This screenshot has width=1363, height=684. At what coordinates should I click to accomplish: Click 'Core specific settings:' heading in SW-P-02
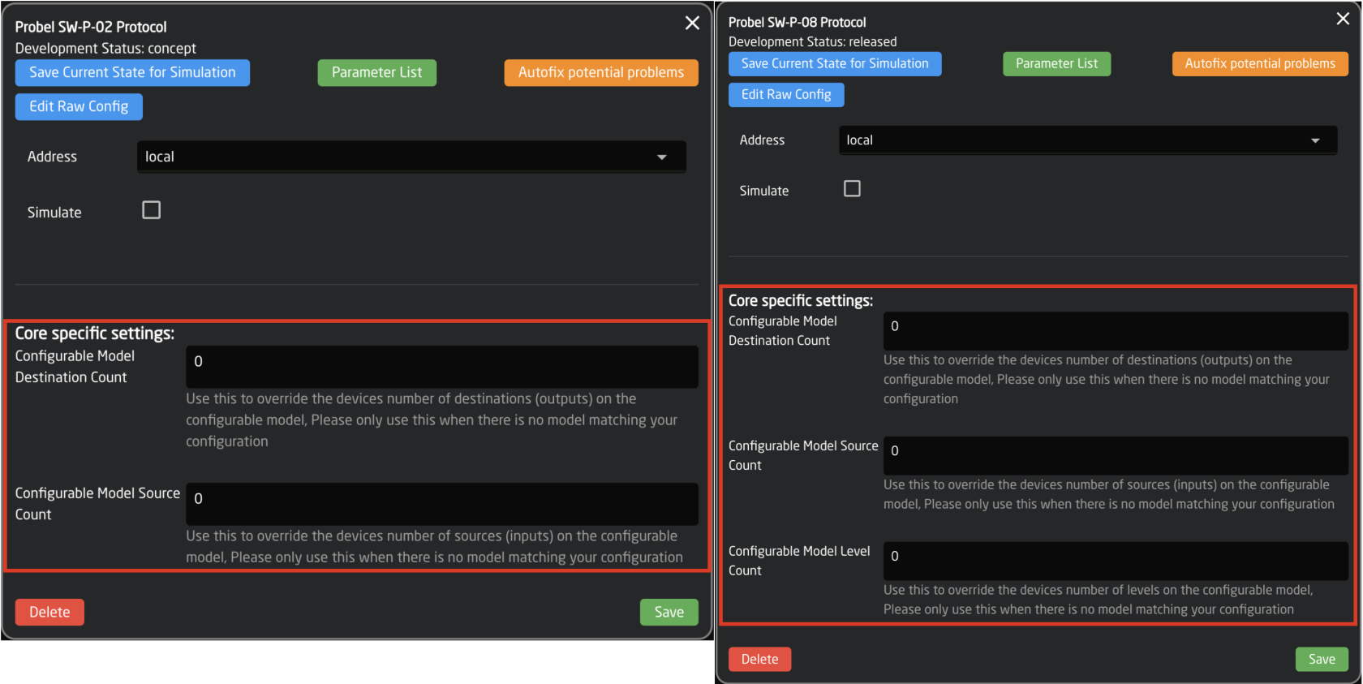[x=95, y=333]
